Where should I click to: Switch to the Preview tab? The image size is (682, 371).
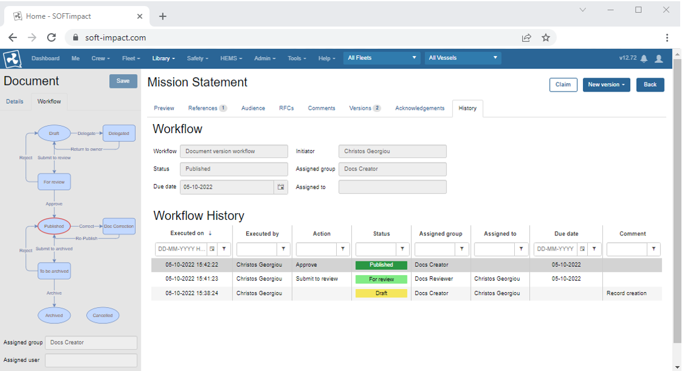coord(164,108)
